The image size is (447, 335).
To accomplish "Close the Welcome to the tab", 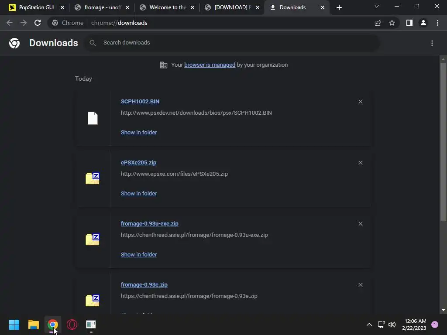I will point(193,7).
